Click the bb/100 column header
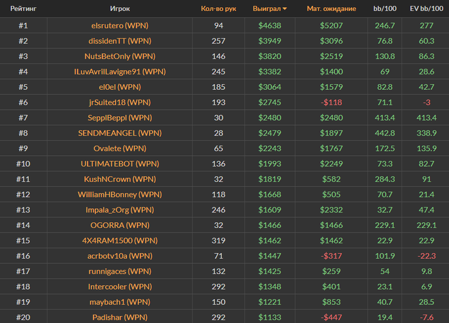449x323 pixels. (385, 8)
